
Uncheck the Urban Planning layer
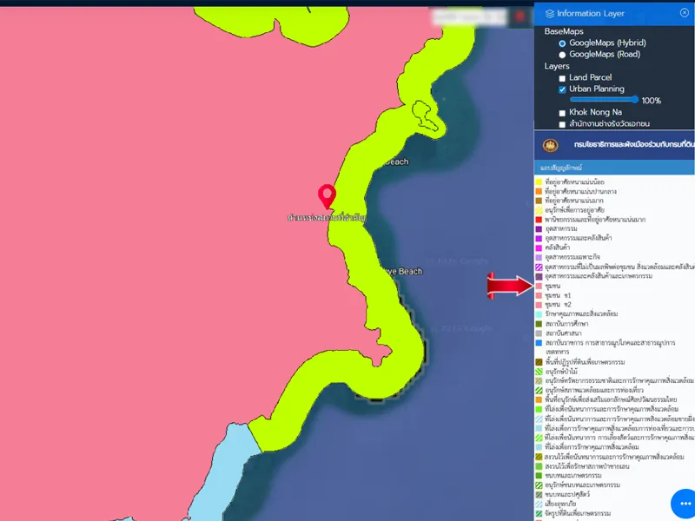coord(562,89)
